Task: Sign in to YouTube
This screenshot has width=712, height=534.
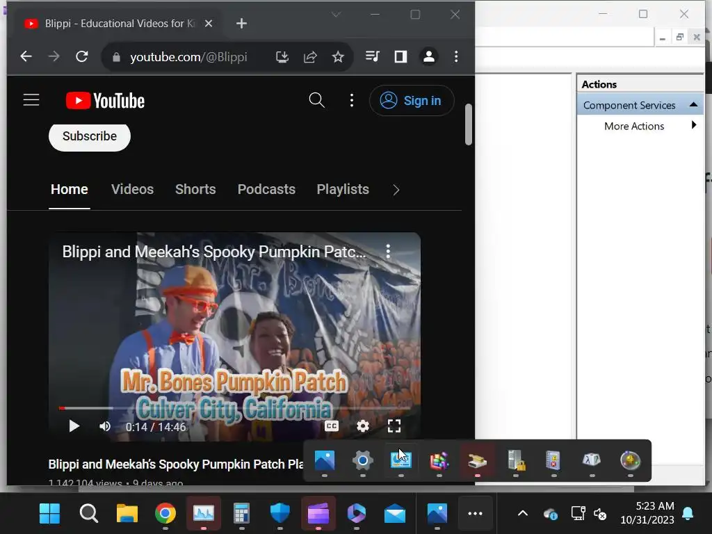Action: 412,100
